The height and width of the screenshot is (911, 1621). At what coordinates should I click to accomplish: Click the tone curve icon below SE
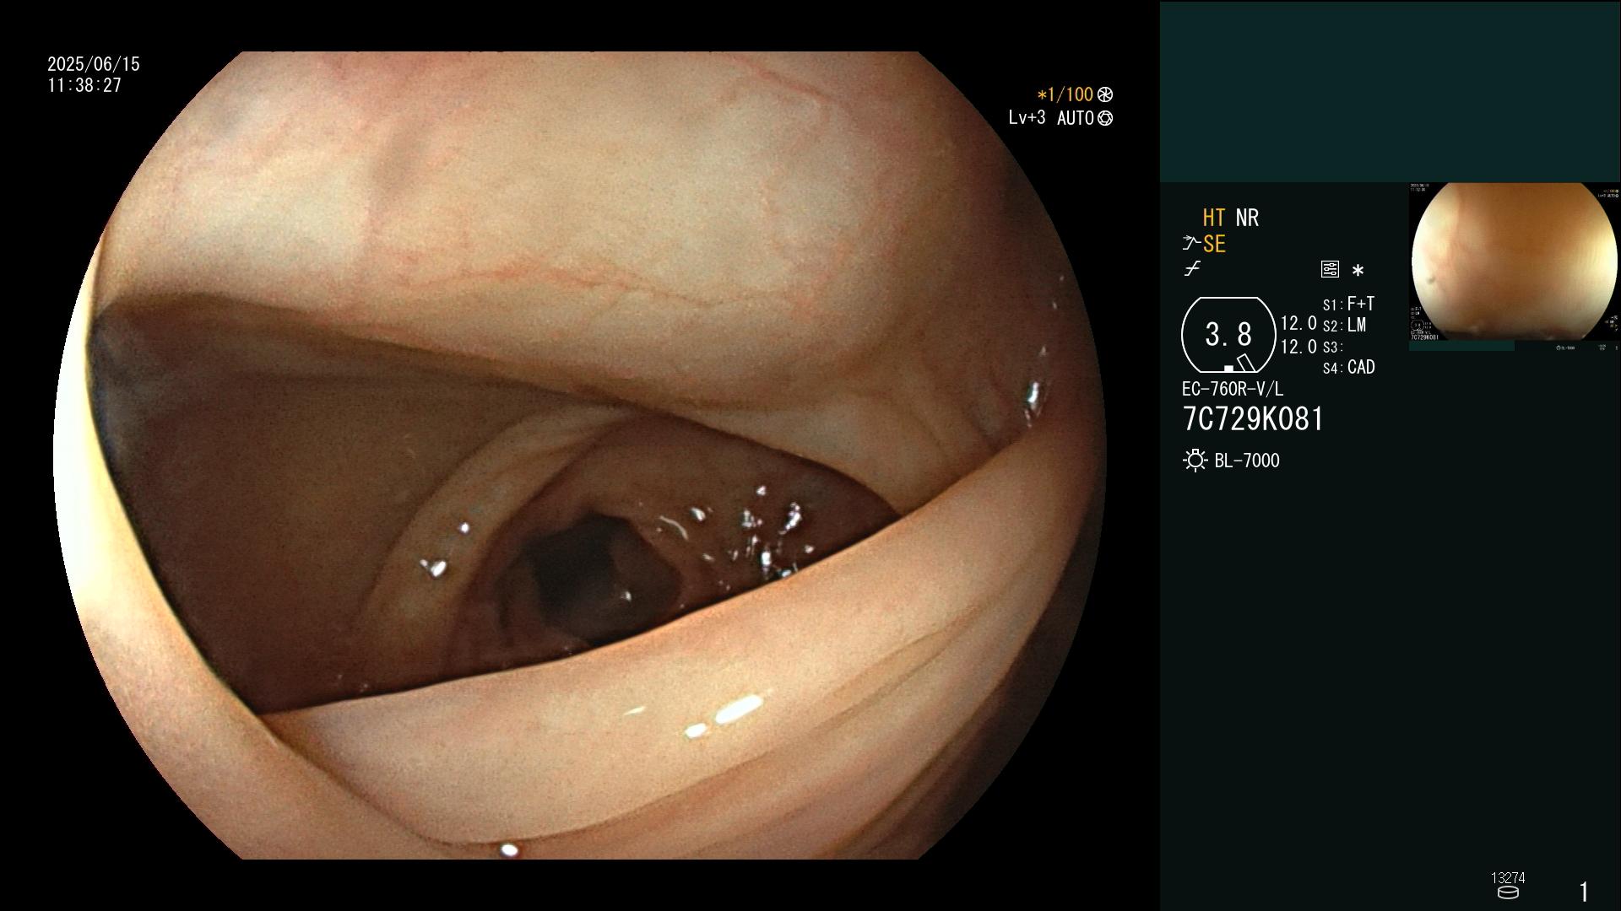click(x=1192, y=269)
